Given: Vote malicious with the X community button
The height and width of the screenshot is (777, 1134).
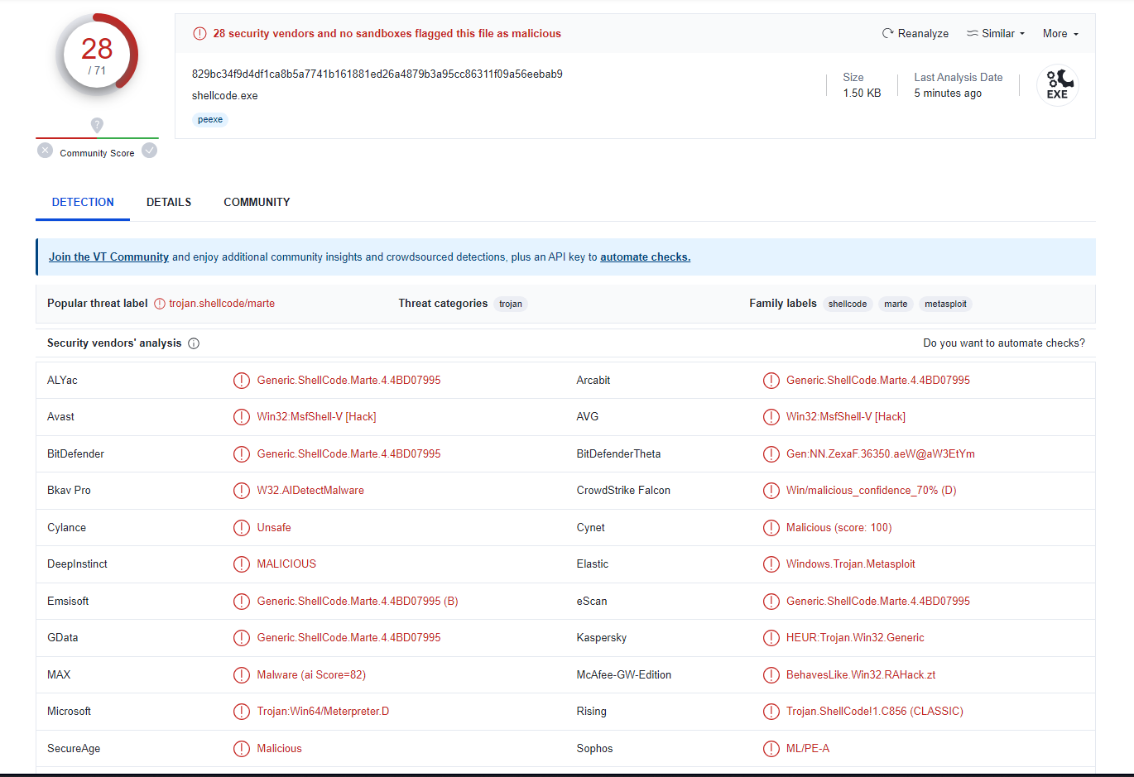Looking at the screenshot, I should click(x=46, y=151).
